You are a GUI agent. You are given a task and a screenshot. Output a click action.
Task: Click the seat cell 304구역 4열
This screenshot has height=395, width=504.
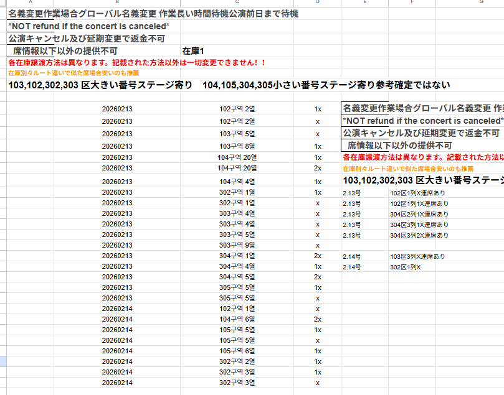(237, 266)
